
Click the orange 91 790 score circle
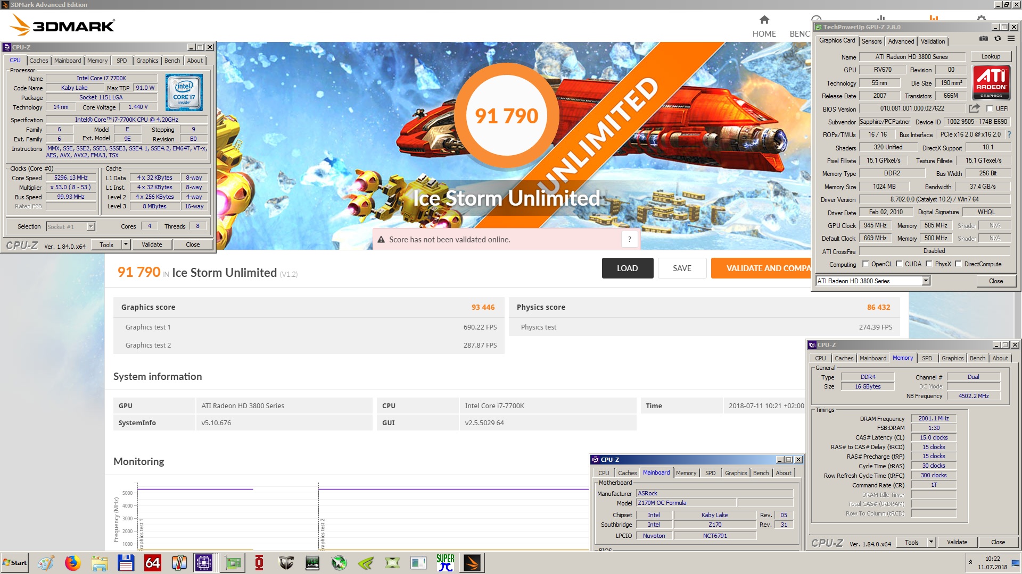point(506,116)
